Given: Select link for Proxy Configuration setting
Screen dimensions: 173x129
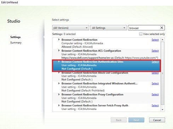Looking at the screenshot, I should 155,94.
